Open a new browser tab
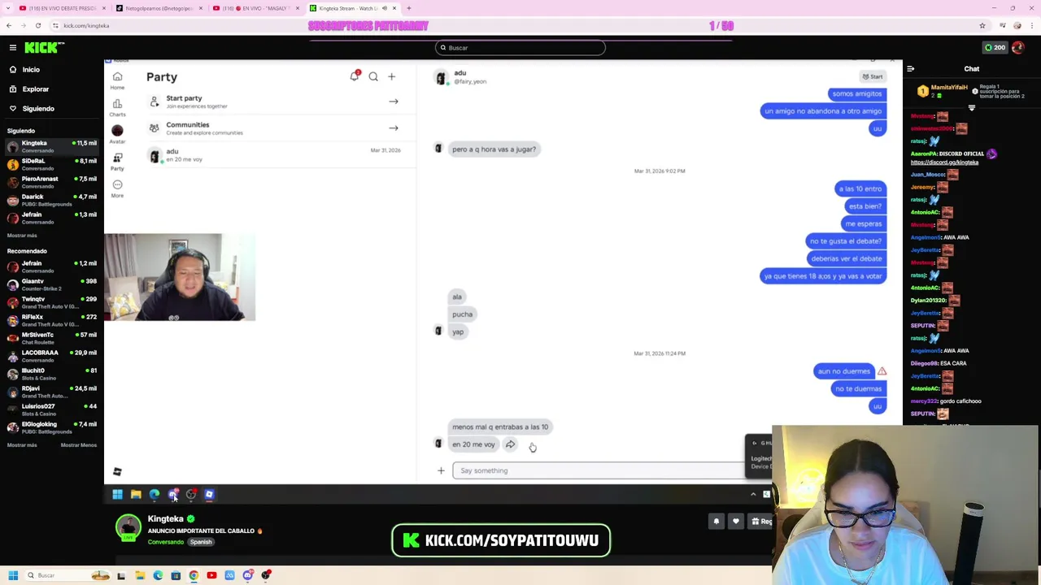Viewport: 1041px width, 585px height. point(408,8)
